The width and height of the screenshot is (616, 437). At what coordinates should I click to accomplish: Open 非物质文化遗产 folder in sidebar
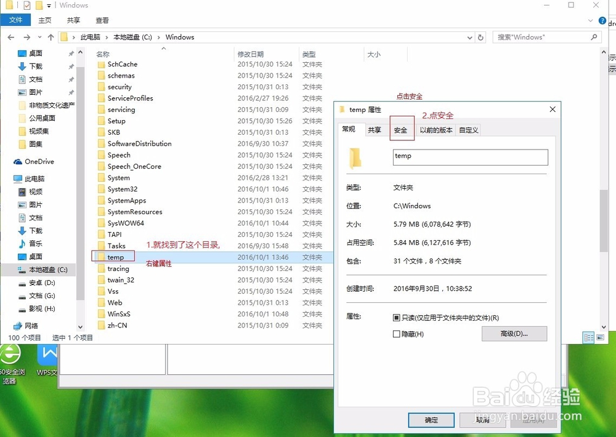46,105
